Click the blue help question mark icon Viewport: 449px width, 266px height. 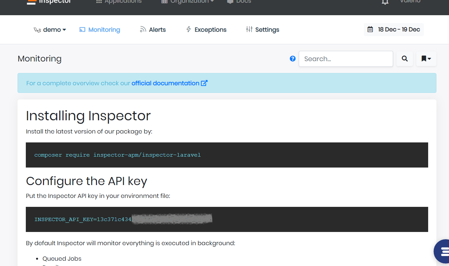click(292, 59)
